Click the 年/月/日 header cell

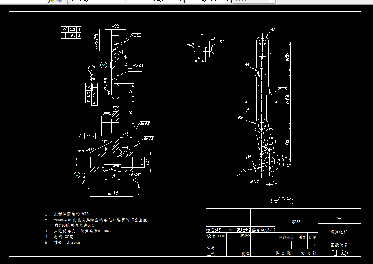click(268, 230)
